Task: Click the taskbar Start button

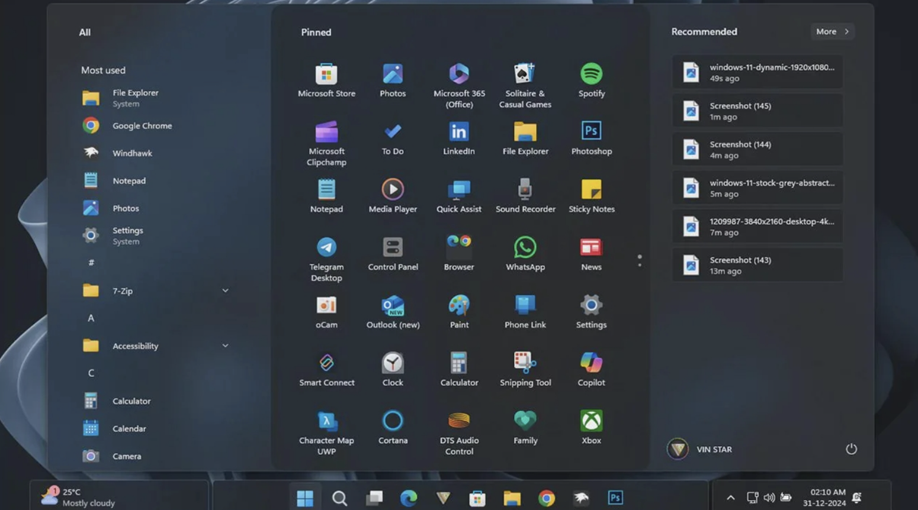Action: (305, 498)
